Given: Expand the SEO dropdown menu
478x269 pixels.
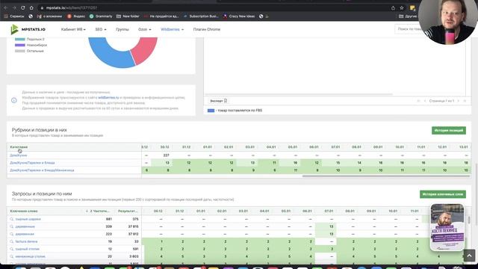Looking at the screenshot, I should (x=101, y=29).
